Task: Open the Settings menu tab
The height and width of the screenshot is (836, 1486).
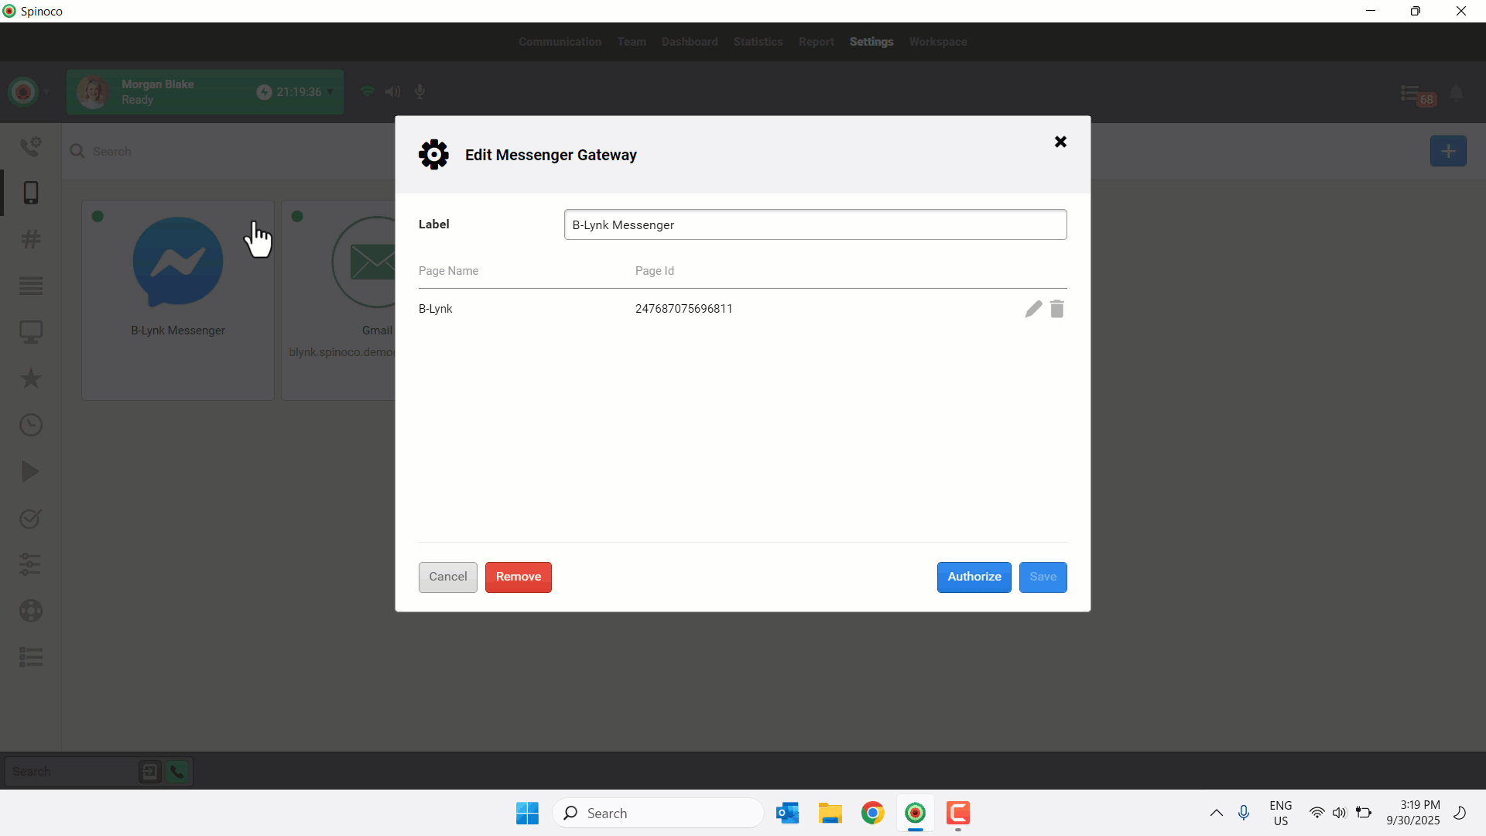Action: pos(871,42)
